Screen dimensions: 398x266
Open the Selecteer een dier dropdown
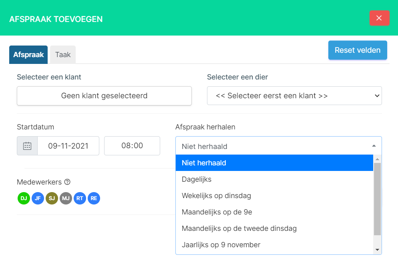coord(294,96)
